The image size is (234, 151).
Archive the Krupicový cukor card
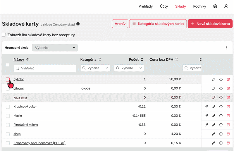pyautogui.click(x=228, y=107)
